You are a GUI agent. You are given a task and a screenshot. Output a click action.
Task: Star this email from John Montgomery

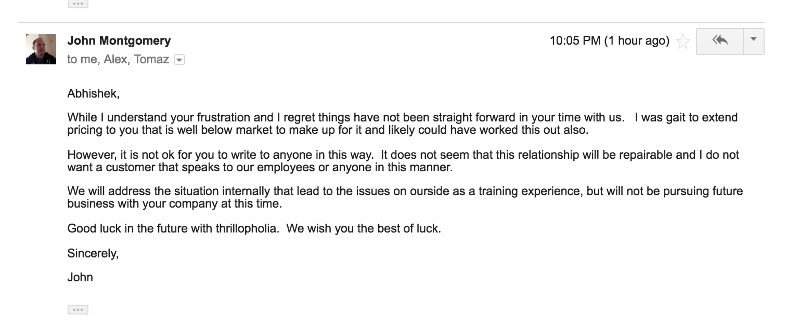tap(682, 42)
